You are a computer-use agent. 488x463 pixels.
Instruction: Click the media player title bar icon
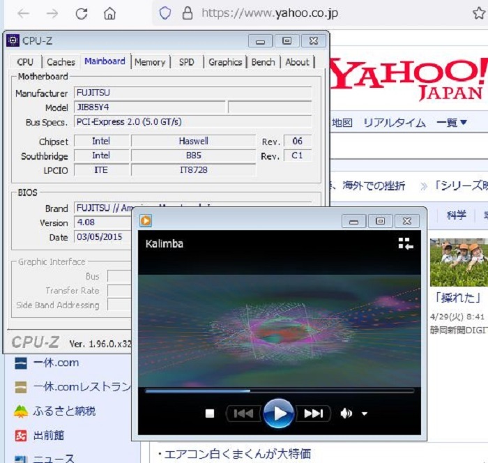[x=146, y=221]
